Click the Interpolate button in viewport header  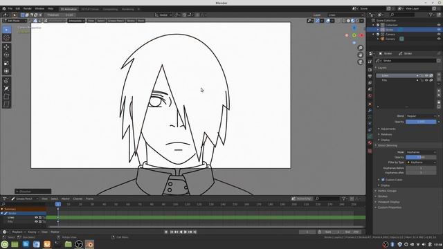click(x=76, y=21)
